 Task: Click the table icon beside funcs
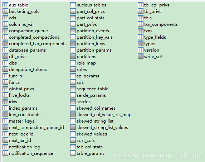(x=5, y=82)
